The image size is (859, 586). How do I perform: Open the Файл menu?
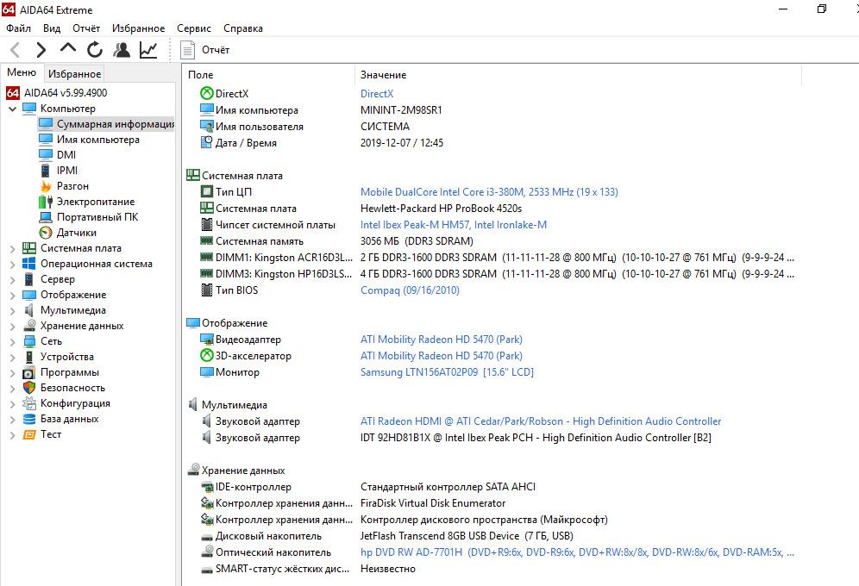19,28
